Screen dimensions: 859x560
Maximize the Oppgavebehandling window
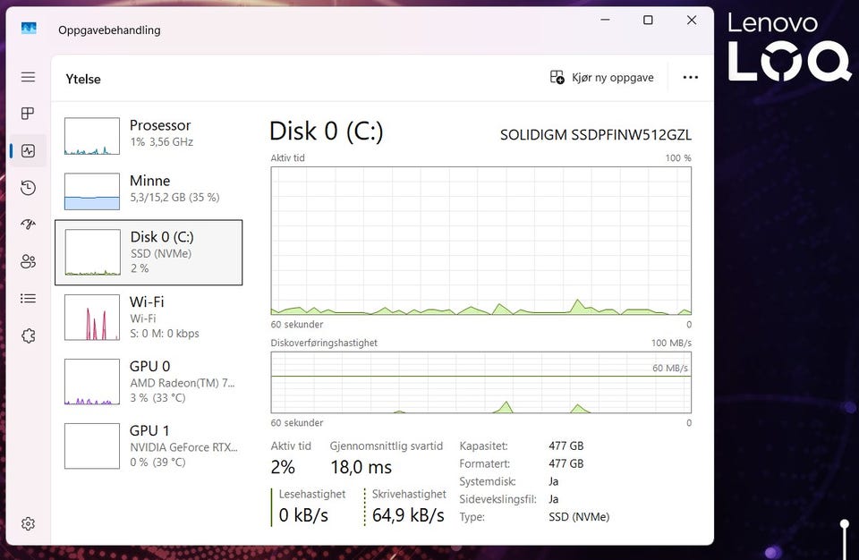point(648,21)
